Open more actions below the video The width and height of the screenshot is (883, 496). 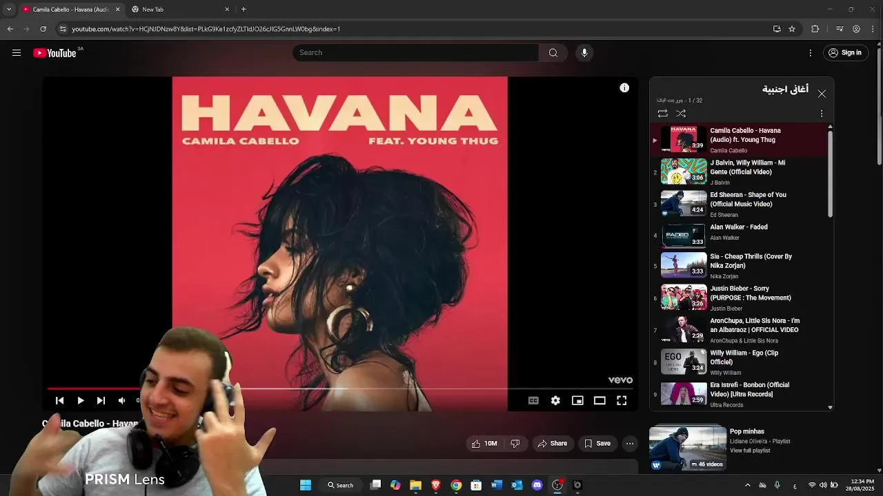(630, 444)
